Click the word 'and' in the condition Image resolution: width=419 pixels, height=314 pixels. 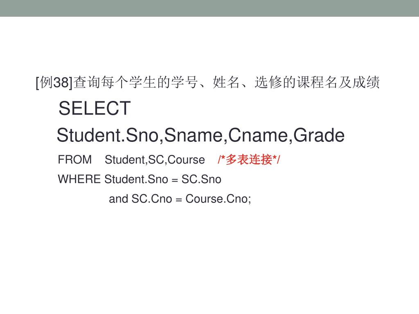(x=118, y=199)
